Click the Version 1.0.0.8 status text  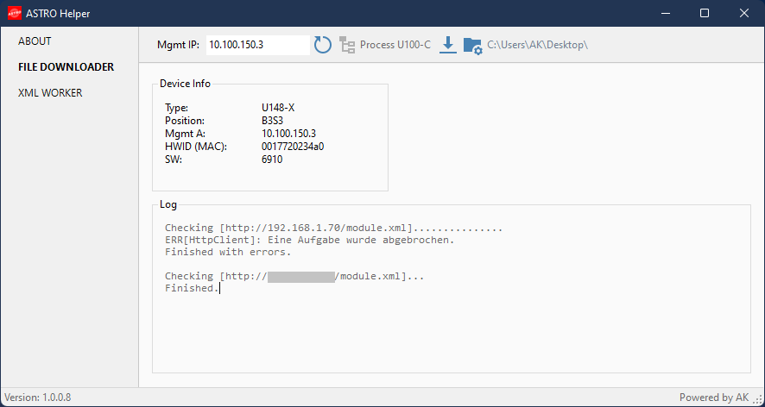point(38,398)
